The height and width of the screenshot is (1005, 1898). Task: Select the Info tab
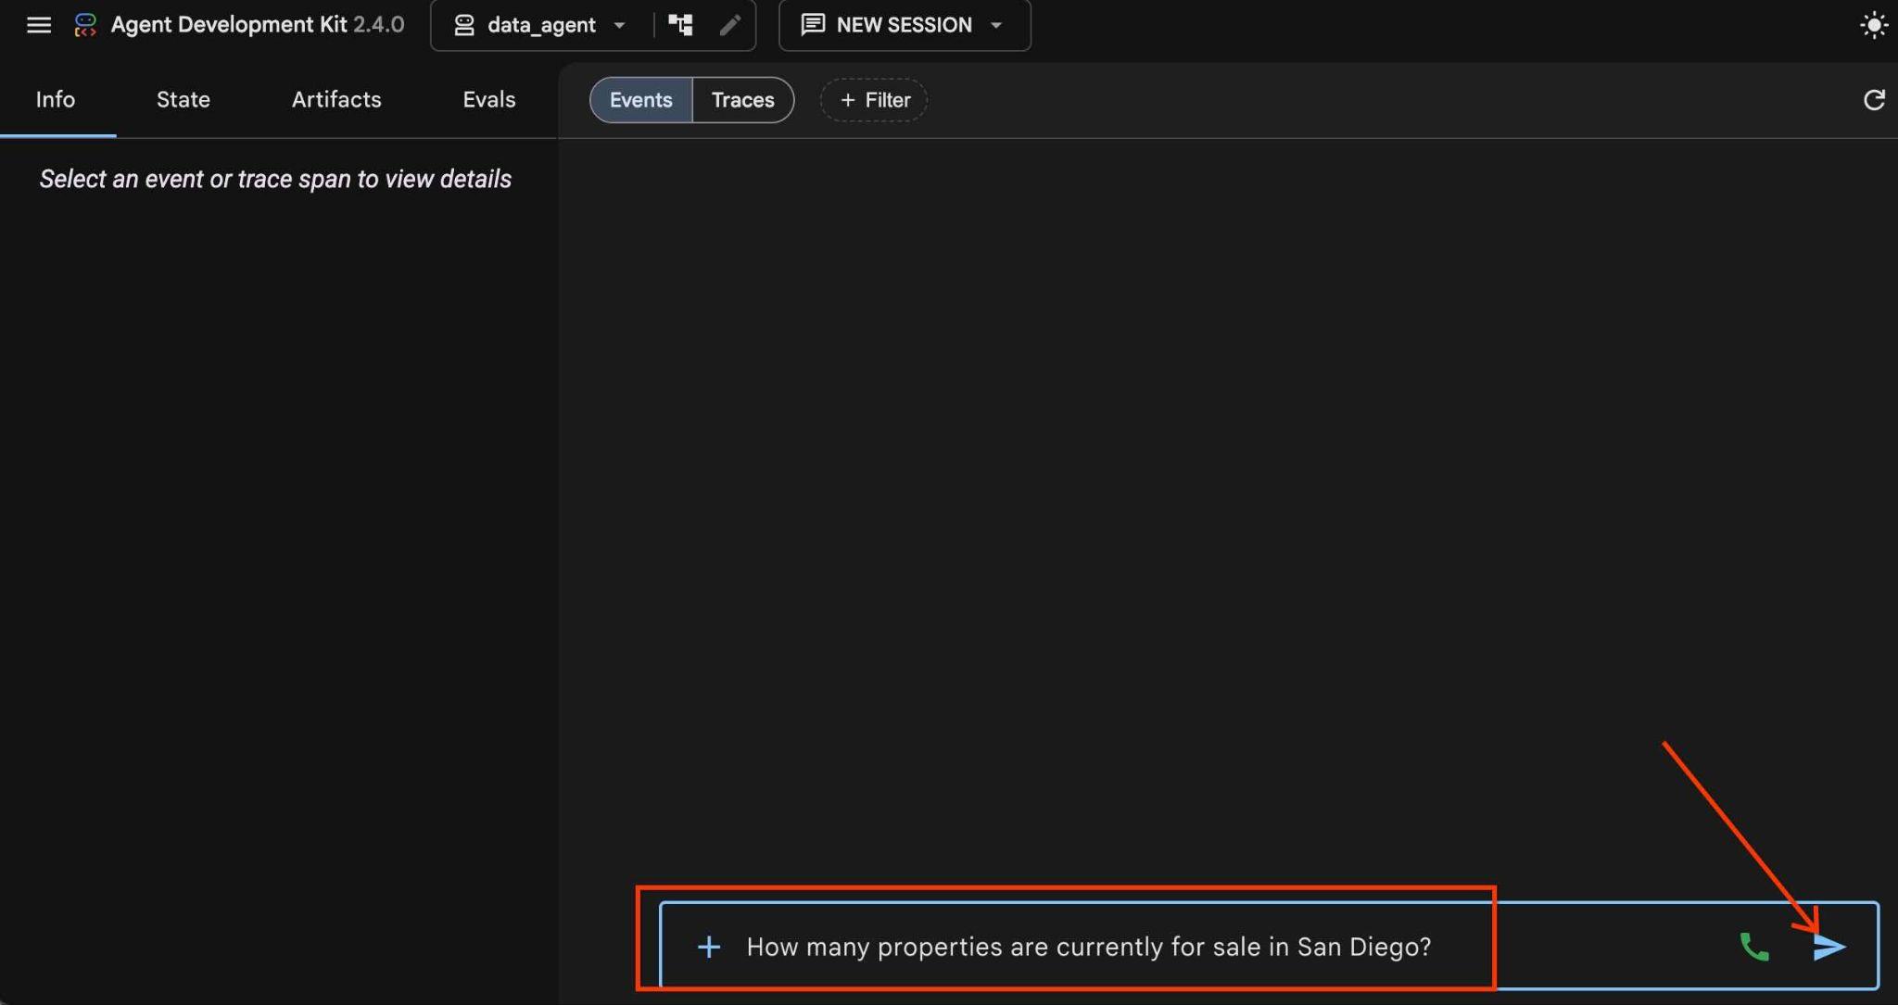(56, 99)
